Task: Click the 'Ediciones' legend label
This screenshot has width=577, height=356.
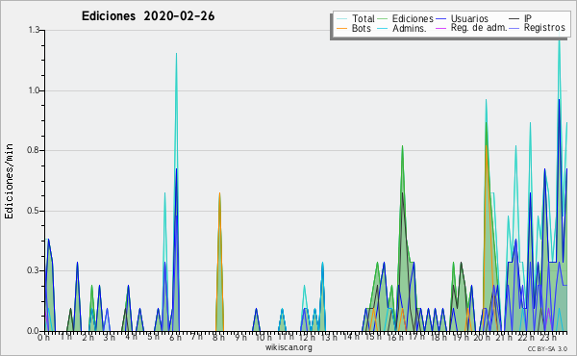Action: point(413,19)
